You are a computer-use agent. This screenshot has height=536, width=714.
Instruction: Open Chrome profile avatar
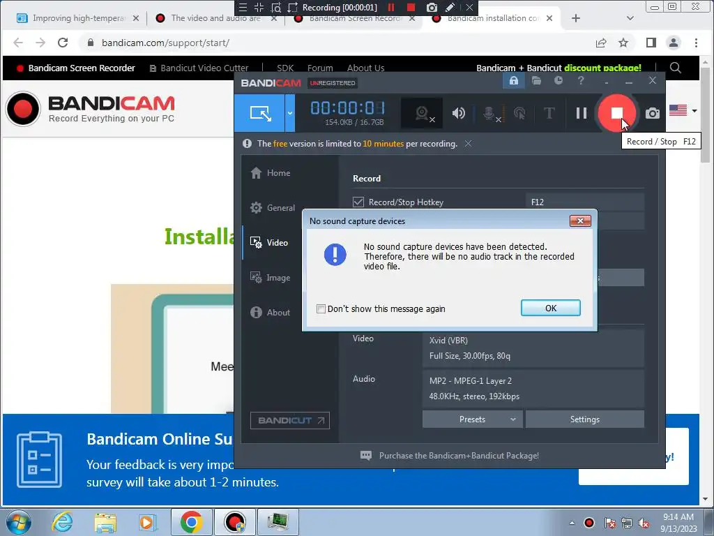[x=673, y=43]
